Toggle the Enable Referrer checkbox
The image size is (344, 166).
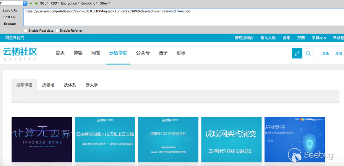tap(57, 31)
